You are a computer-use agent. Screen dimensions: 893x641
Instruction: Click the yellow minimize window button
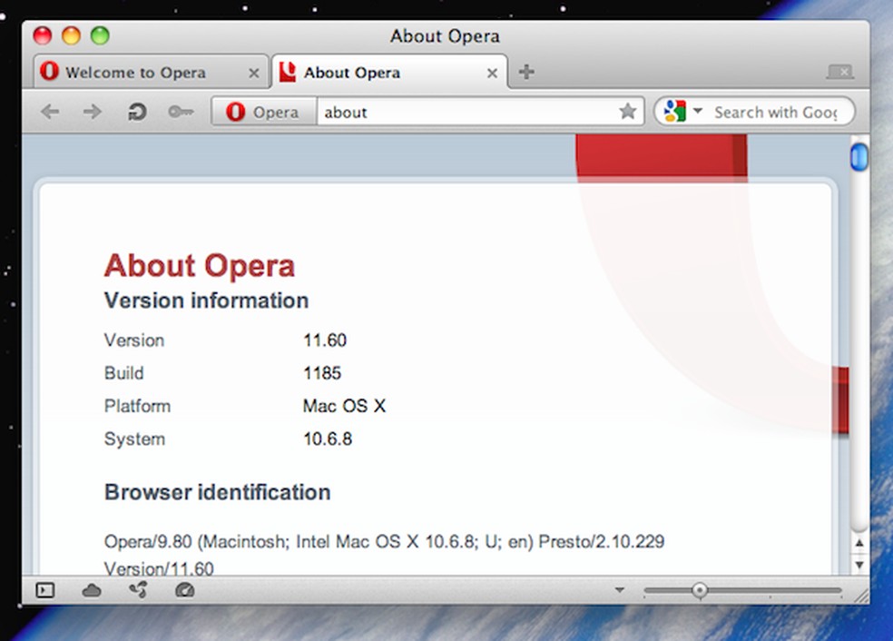pos(71,35)
